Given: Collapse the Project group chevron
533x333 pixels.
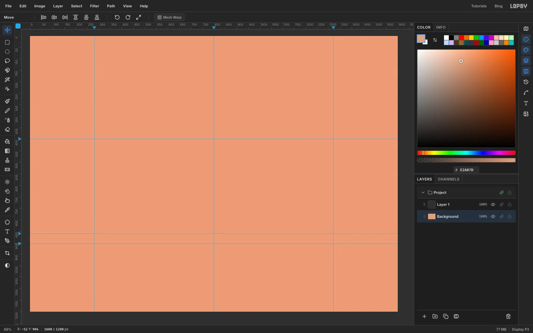Looking at the screenshot, I should pos(423,192).
